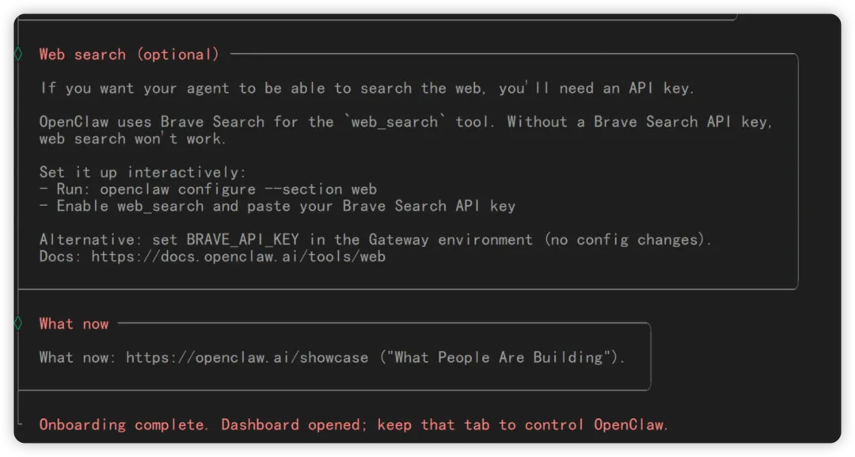Open the docs.openclaw.ai/tools/web link
This screenshot has width=855, height=457.
click(x=238, y=257)
